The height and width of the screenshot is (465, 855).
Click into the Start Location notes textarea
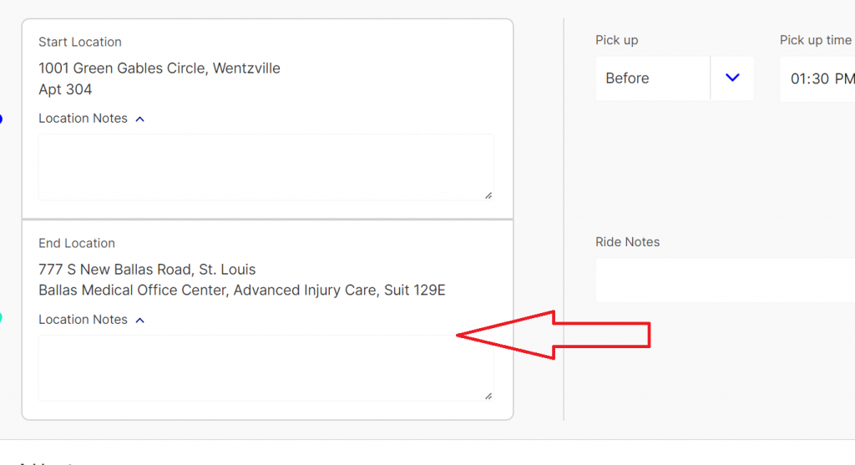click(x=266, y=167)
